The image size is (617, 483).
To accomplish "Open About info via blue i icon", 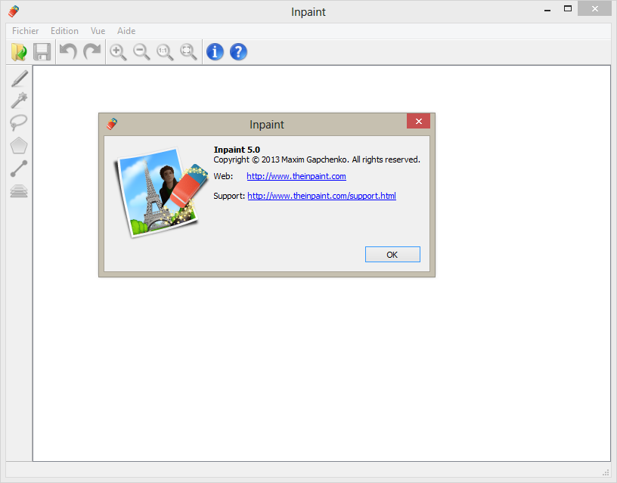I will 215,52.
